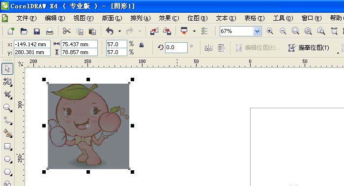Click Zoom to all objects icon

(x=308, y=31)
